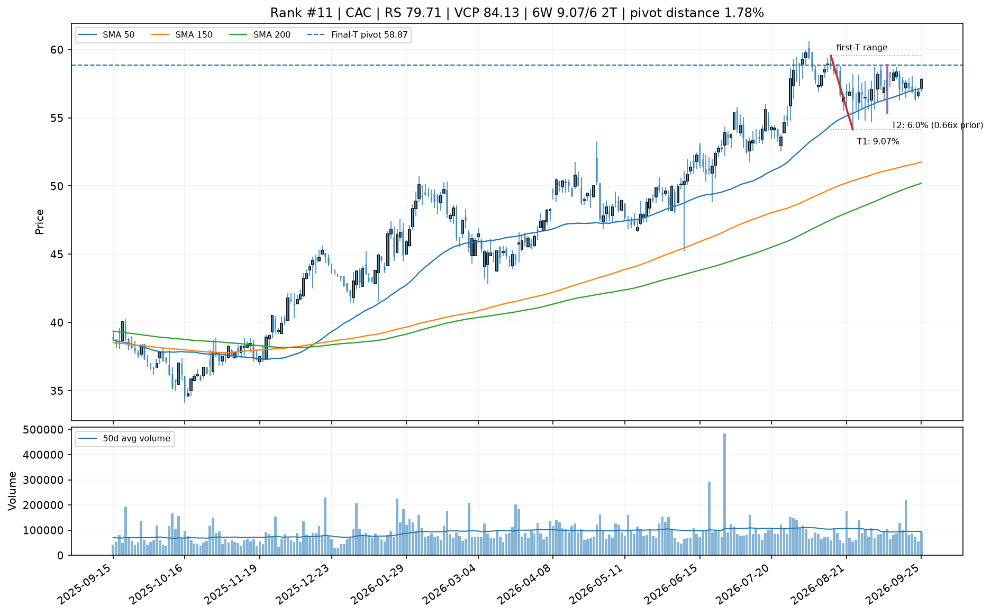Click the price axis tick 45
The image size is (991, 615).
(x=57, y=254)
